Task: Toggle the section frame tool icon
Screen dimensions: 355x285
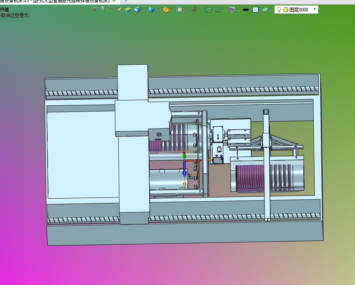Action: point(218,10)
